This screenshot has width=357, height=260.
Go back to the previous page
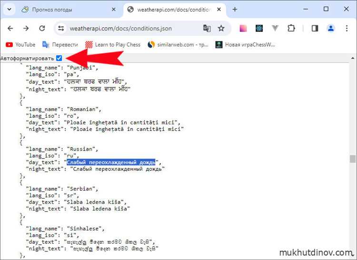(x=10, y=28)
